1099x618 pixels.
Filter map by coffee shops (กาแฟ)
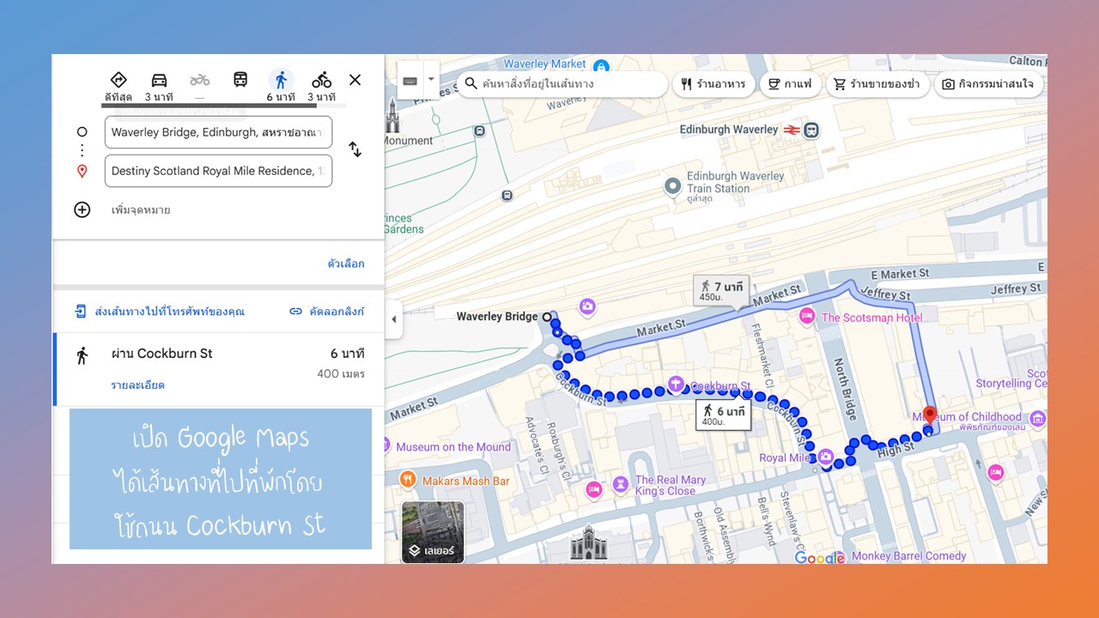point(790,84)
